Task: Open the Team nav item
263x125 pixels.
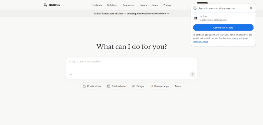Action: coord(155,5)
